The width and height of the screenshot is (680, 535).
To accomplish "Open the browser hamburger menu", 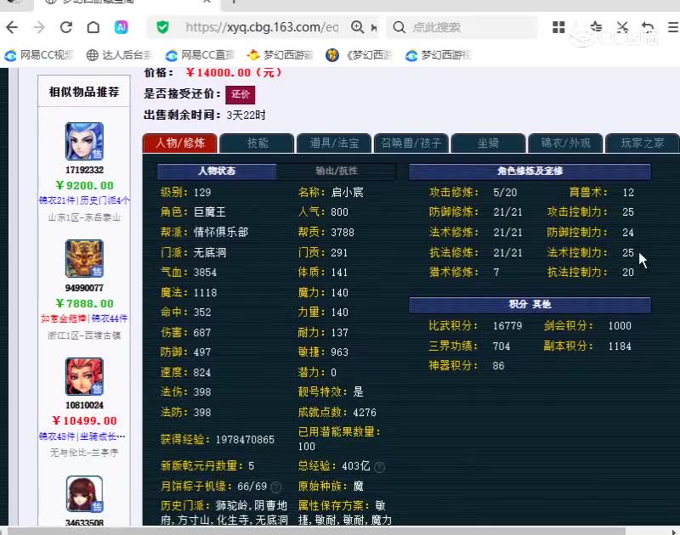I will click(673, 27).
